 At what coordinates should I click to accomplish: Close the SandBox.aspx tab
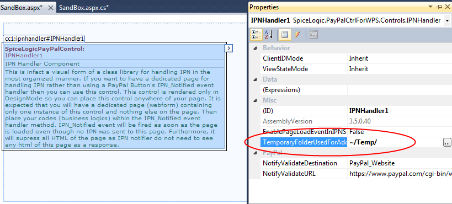[50, 8]
